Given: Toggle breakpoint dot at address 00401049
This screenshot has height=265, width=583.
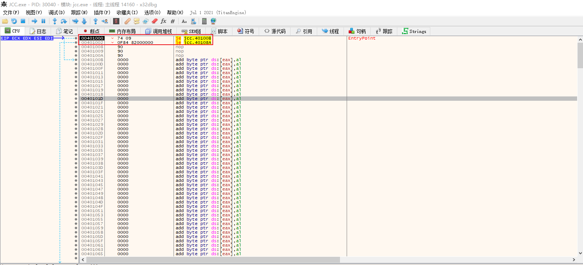Looking at the screenshot, I should (x=76, y=193).
